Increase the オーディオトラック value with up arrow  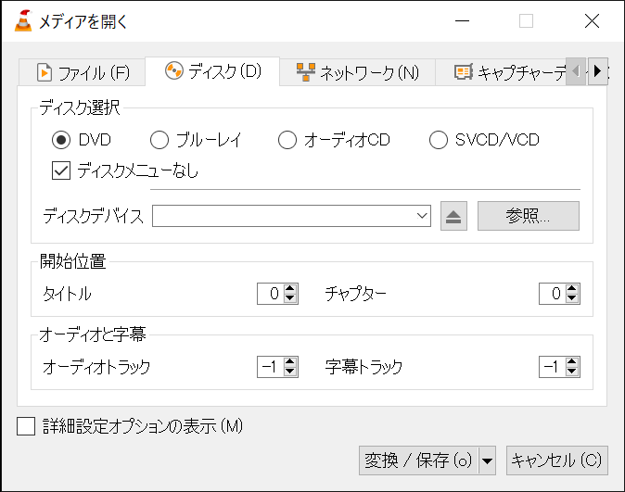(290, 361)
